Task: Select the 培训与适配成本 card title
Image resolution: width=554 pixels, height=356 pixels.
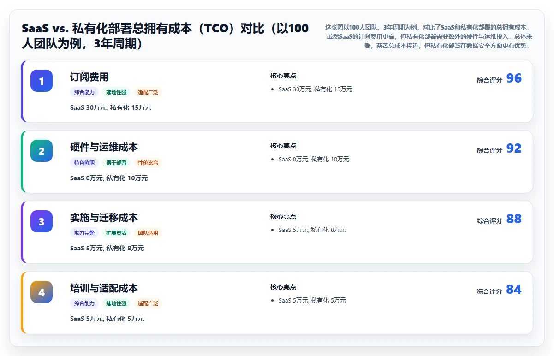Action: 104,288
